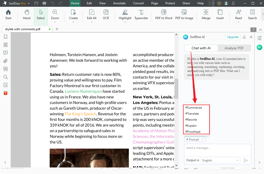Expand the # Prompt dropdown
264x174 pixels.
click(194, 139)
